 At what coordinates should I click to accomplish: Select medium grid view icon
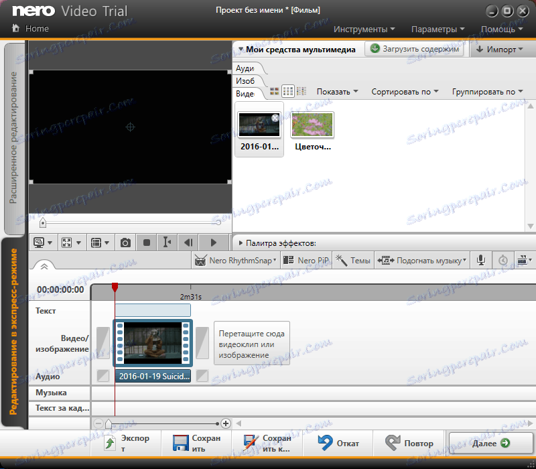(x=288, y=91)
